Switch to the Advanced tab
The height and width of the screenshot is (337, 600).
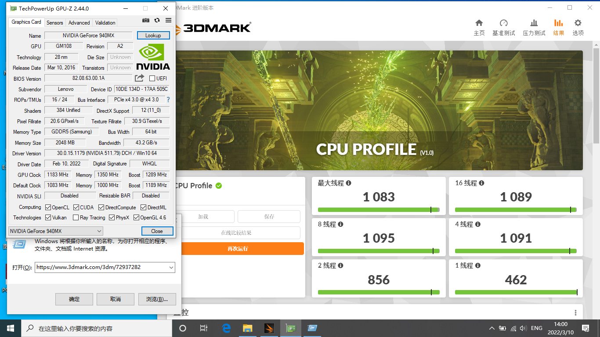click(x=79, y=22)
